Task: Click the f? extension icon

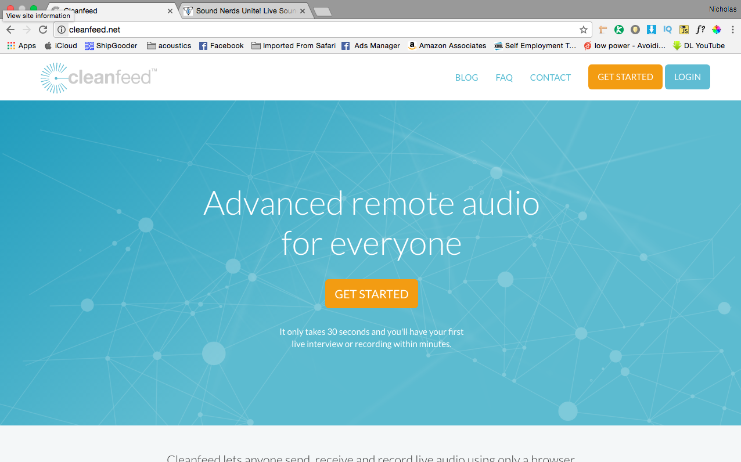Action: point(700,29)
